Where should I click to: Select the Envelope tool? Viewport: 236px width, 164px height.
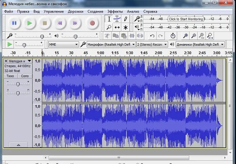click(x=117, y=19)
